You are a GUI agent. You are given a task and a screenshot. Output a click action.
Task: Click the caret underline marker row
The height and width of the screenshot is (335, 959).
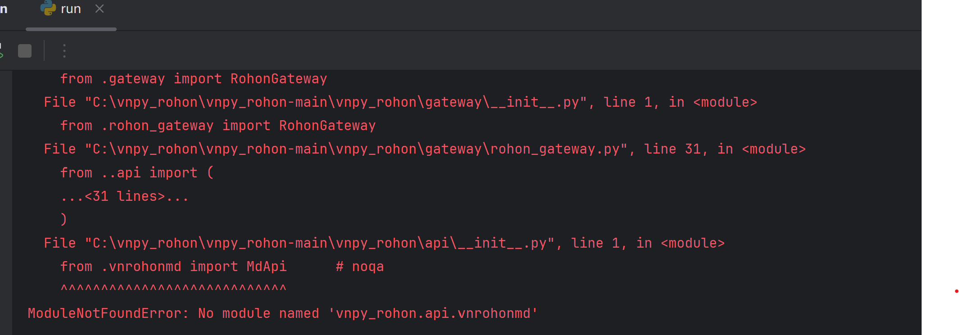coord(173,288)
